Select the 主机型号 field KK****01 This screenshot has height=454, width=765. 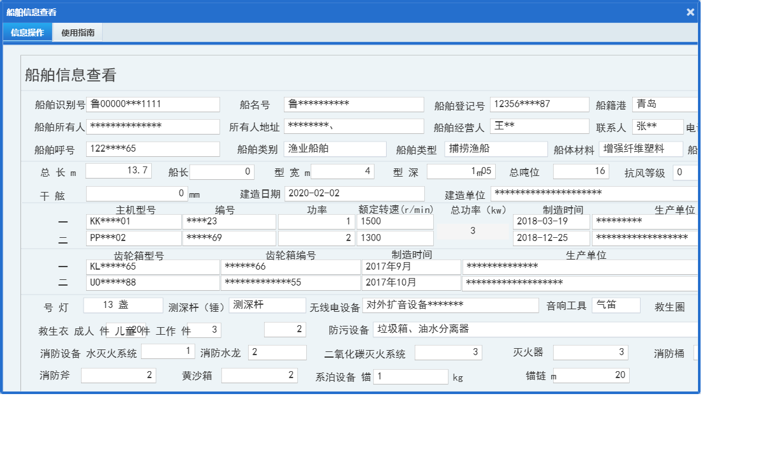(133, 221)
